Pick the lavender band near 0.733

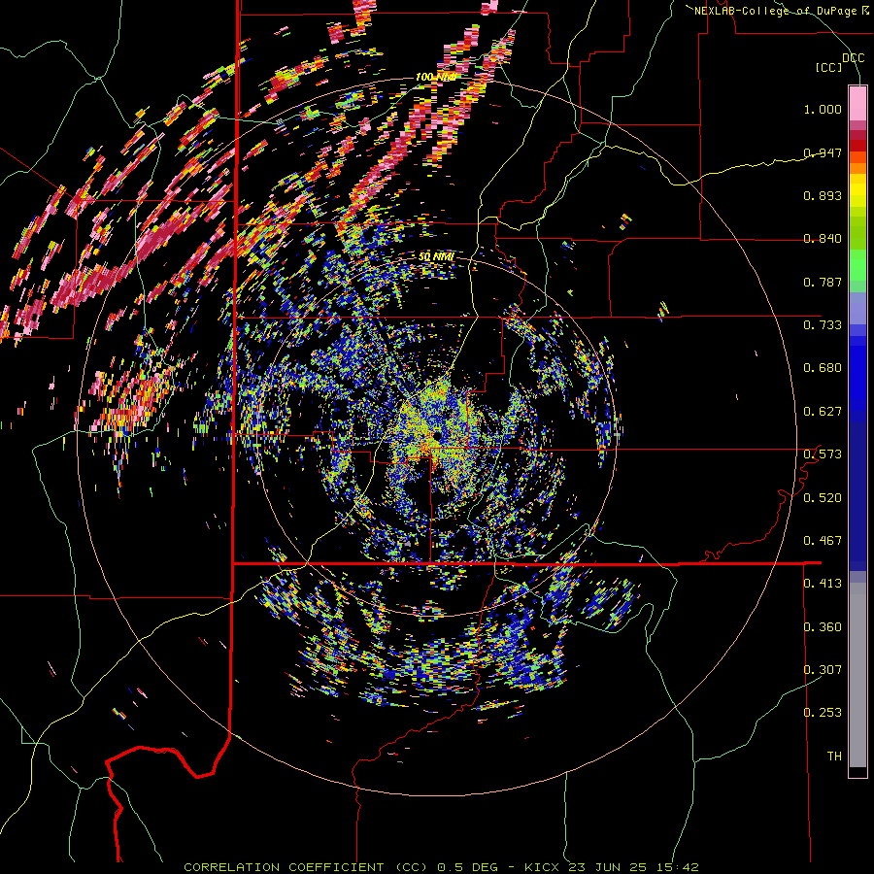click(x=857, y=308)
